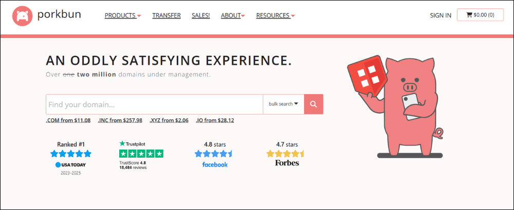Screen dimensions: 514x210
Task: Open the SALES! page
Action: (200, 15)
